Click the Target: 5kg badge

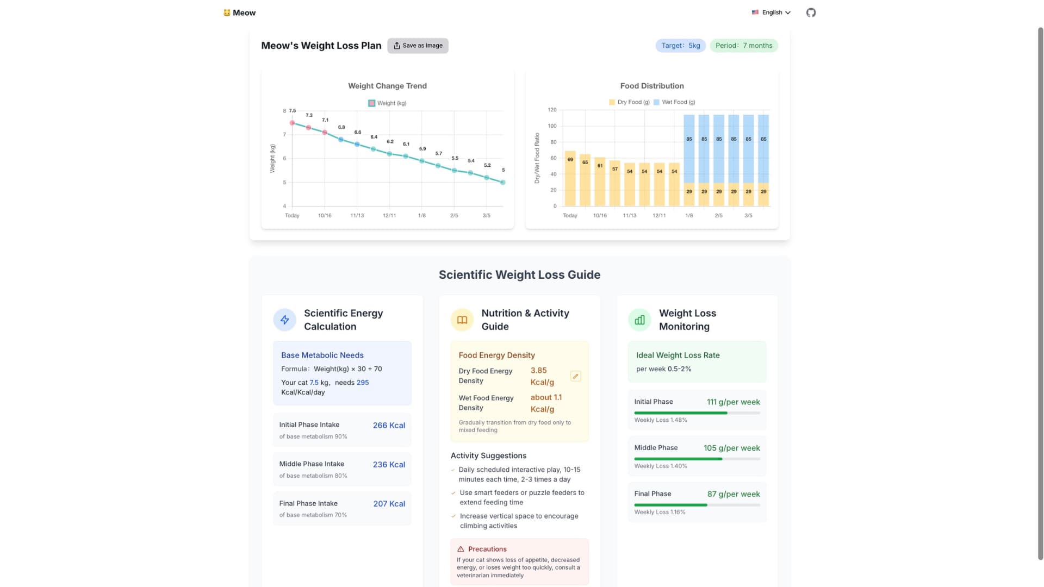coord(680,46)
